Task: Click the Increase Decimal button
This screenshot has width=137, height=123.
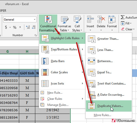Action: click(x=28, y=27)
